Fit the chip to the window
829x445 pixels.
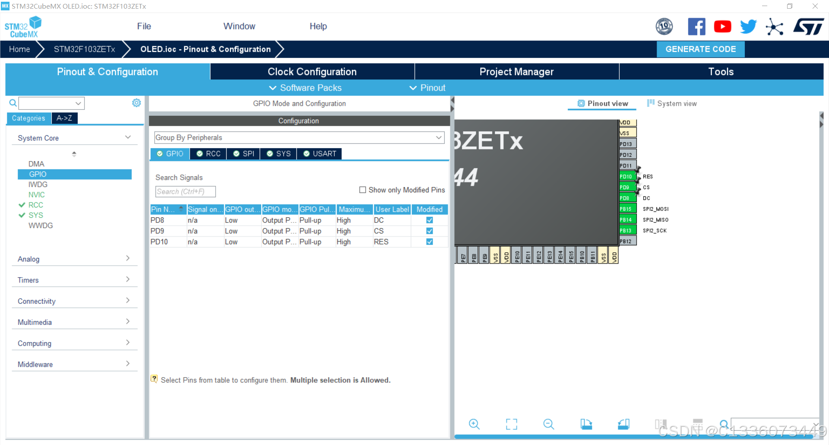511,424
